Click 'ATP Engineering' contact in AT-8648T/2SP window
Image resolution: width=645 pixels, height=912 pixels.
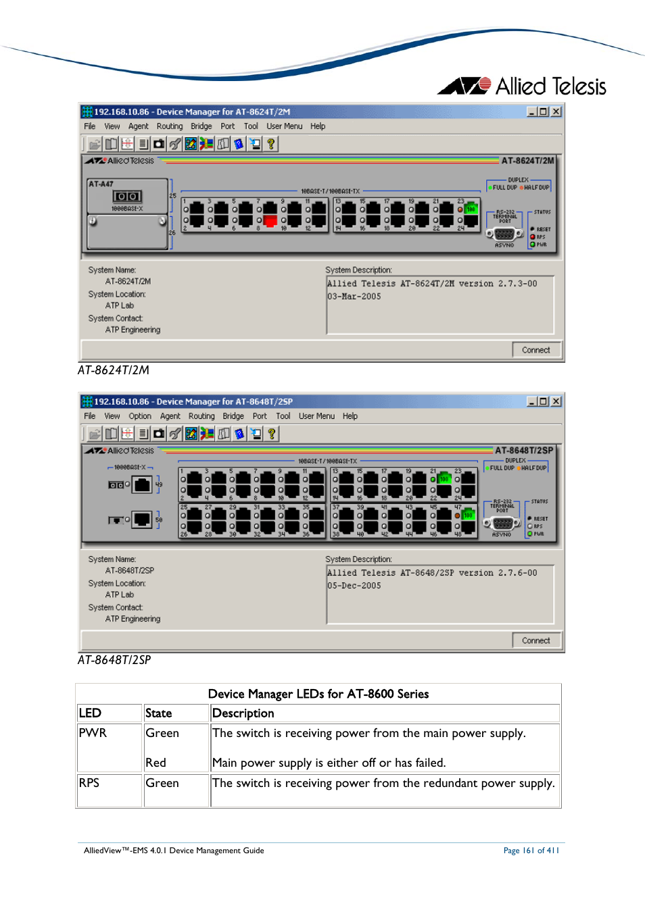(133, 619)
